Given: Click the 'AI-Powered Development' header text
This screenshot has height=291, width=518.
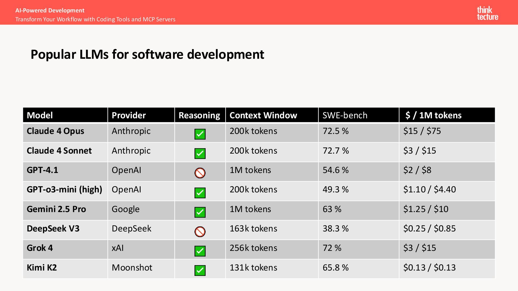Looking at the screenshot, I should pos(50,11).
